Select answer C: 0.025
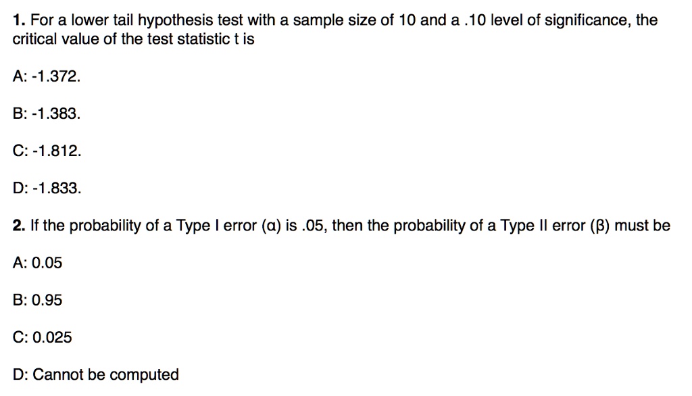 (42, 337)
